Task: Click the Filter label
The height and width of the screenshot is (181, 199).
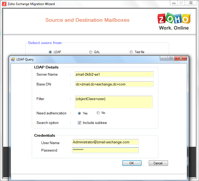Action: point(40,99)
